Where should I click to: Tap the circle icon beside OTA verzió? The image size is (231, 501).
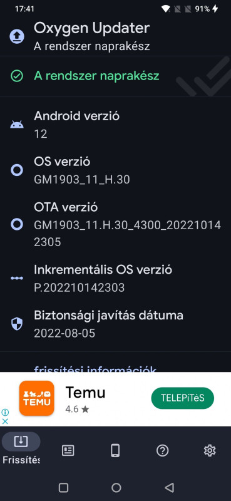point(17,225)
